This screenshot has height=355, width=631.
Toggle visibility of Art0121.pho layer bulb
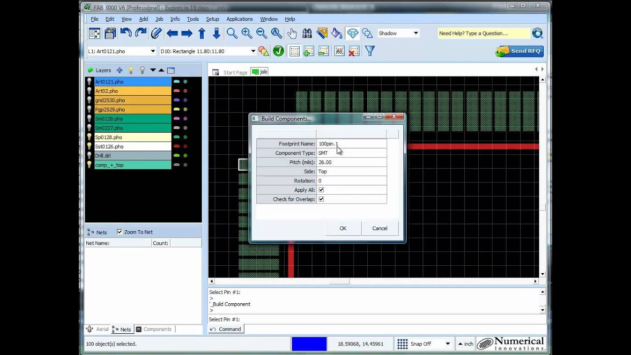tap(89, 81)
